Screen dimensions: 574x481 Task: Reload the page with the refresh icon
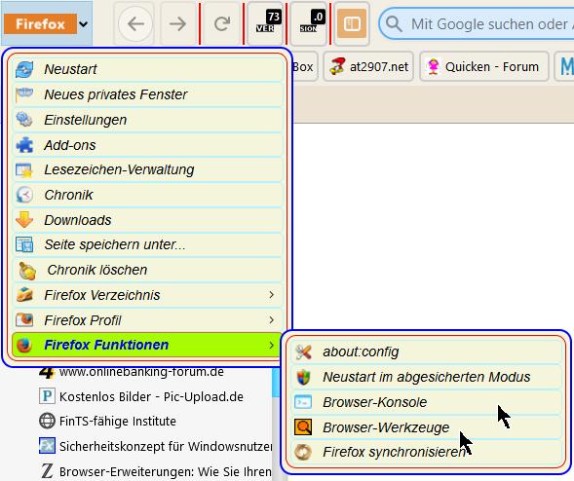222,24
